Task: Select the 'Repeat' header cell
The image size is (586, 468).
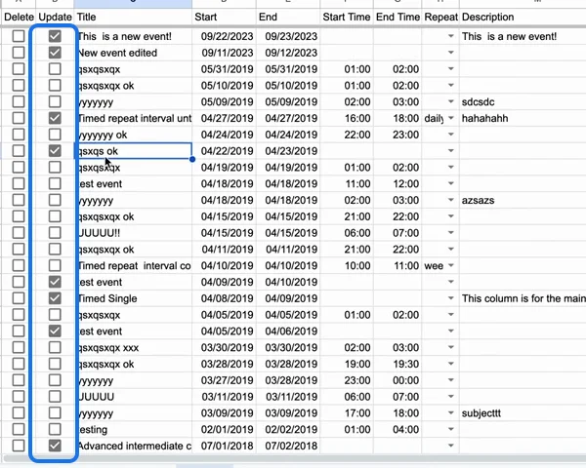Action: 440,17
